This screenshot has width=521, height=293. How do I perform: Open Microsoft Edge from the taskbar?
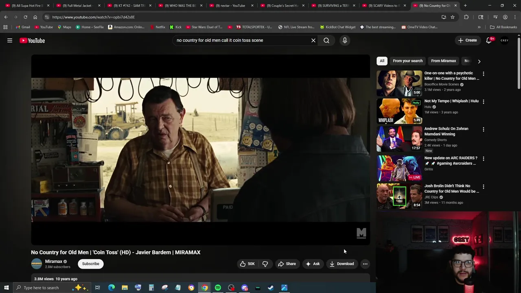coord(111,288)
